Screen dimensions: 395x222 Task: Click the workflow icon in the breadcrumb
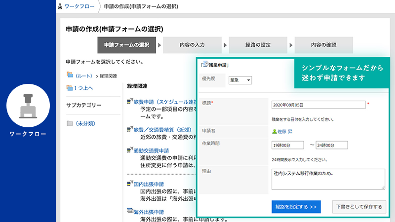tap(61, 7)
